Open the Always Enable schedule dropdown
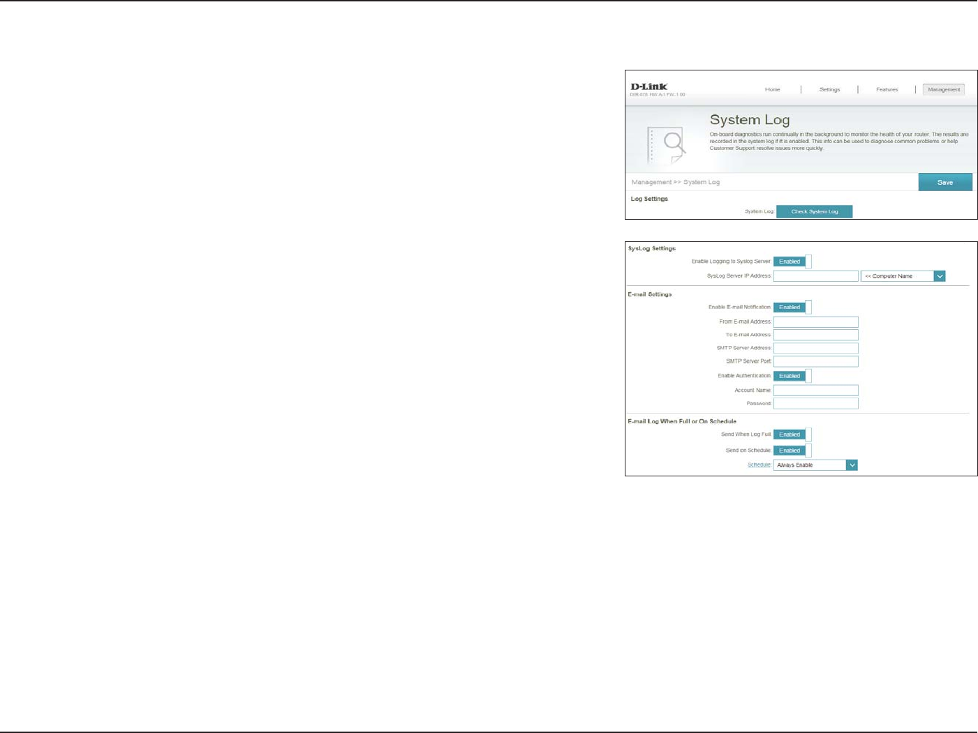978x733 pixels. tap(815, 465)
